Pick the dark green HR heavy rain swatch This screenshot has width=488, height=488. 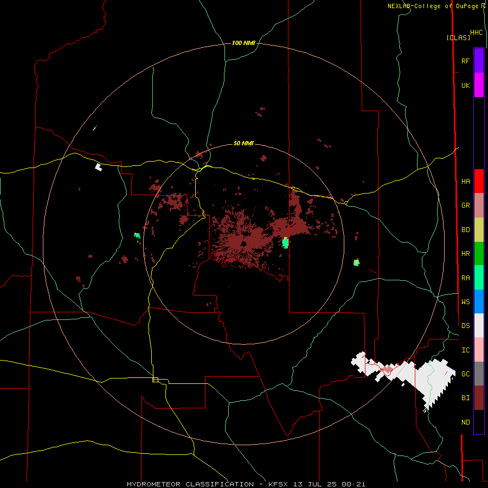click(479, 254)
